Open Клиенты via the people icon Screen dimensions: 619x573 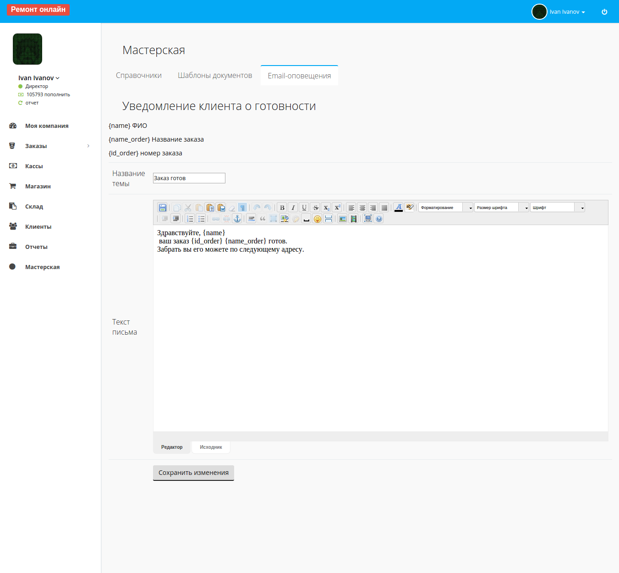coord(13,226)
